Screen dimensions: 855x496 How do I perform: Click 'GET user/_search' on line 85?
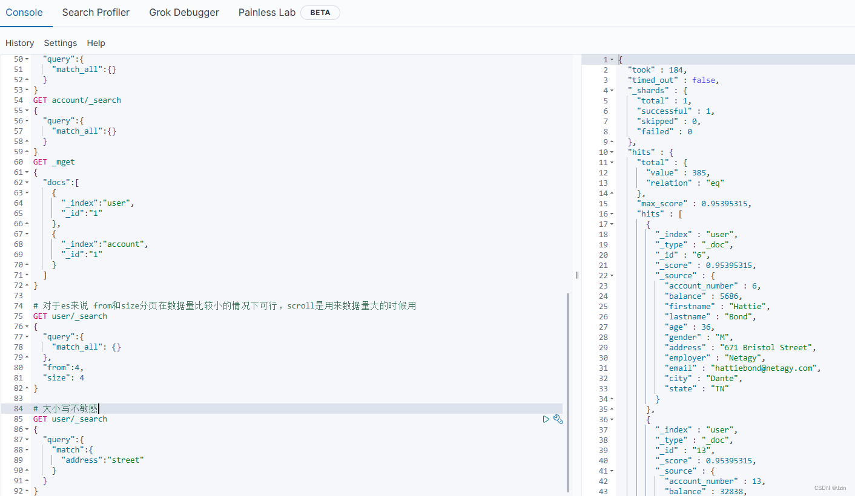(x=70, y=419)
